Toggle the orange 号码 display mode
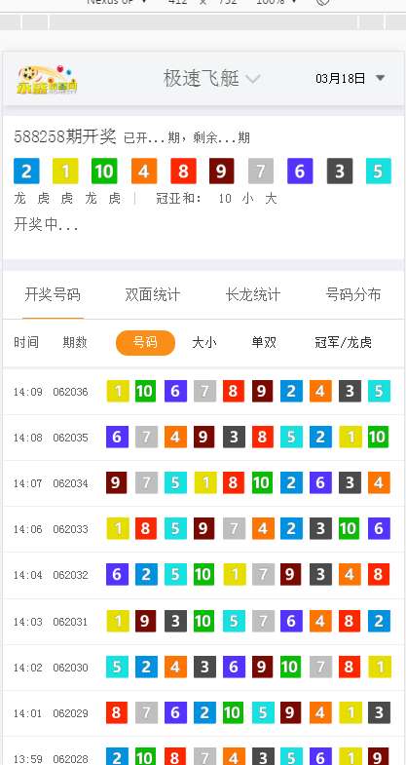This screenshot has width=406, height=765. 145,342
